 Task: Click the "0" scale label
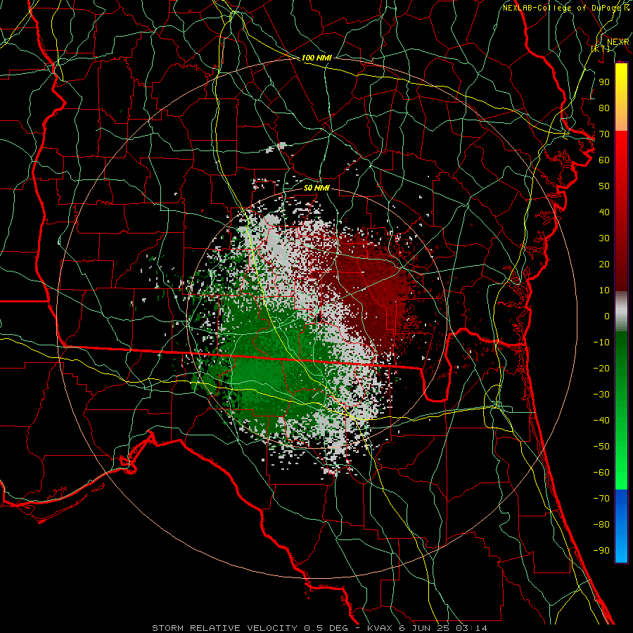pyautogui.click(x=607, y=316)
